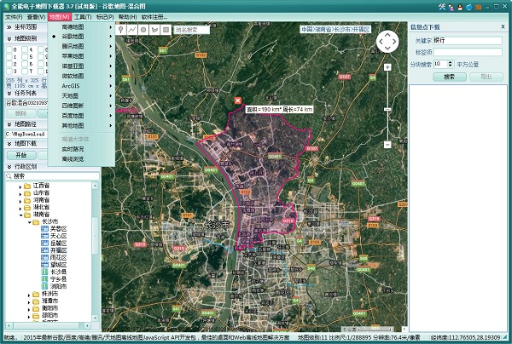
Task: Close the area measurement label on map
Action: (x=238, y=101)
